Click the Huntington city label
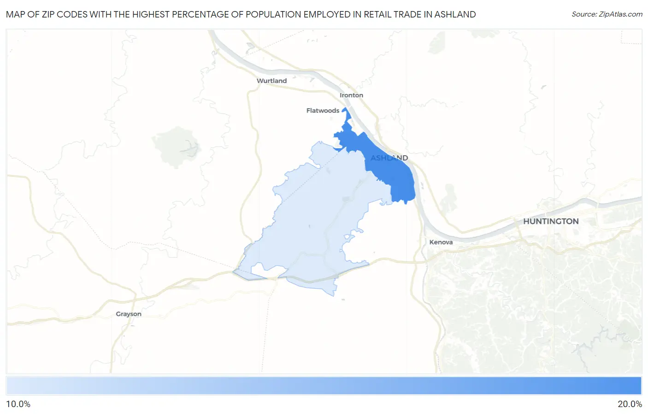The height and width of the screenshot is (414, 648). click(551, 222)
